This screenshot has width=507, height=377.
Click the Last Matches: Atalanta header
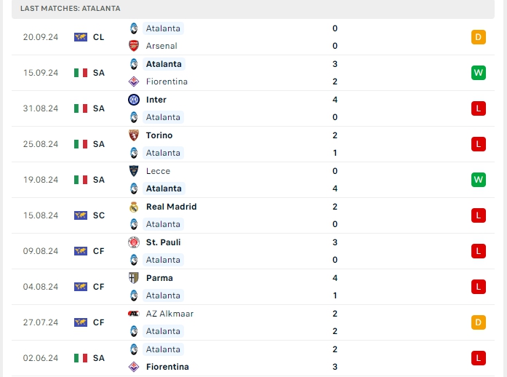pyautogui.click(x=71, y=8)
